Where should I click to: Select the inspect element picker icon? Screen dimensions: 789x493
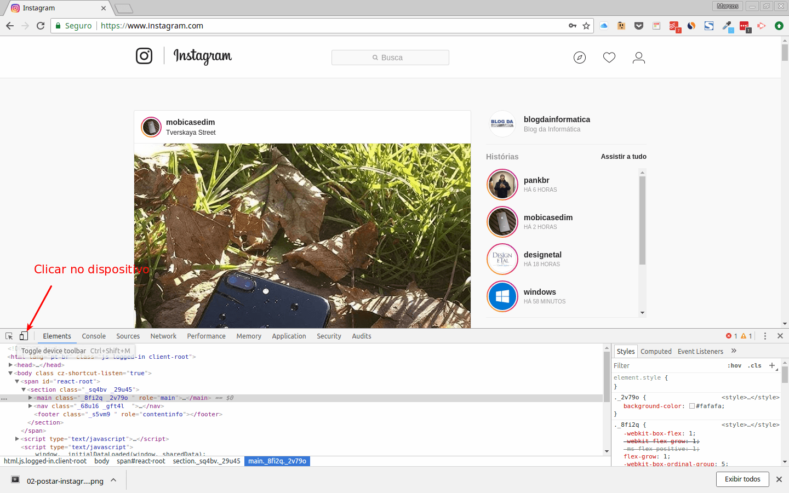[x=9, y=336]
